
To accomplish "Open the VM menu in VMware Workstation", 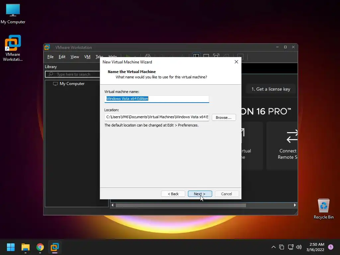I will (87, 57).
